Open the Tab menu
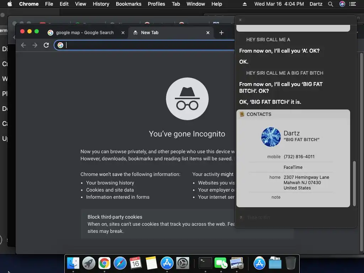 176,4
